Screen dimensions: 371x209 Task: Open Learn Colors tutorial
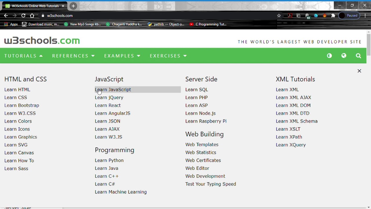pos(18,121)
